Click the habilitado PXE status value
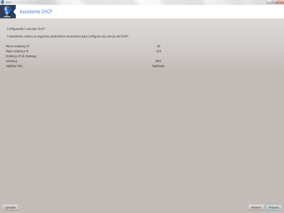 158,66
